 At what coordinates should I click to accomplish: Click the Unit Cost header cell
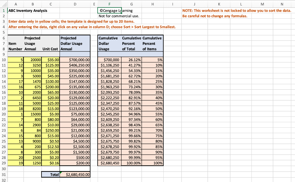tap(51, 49)
